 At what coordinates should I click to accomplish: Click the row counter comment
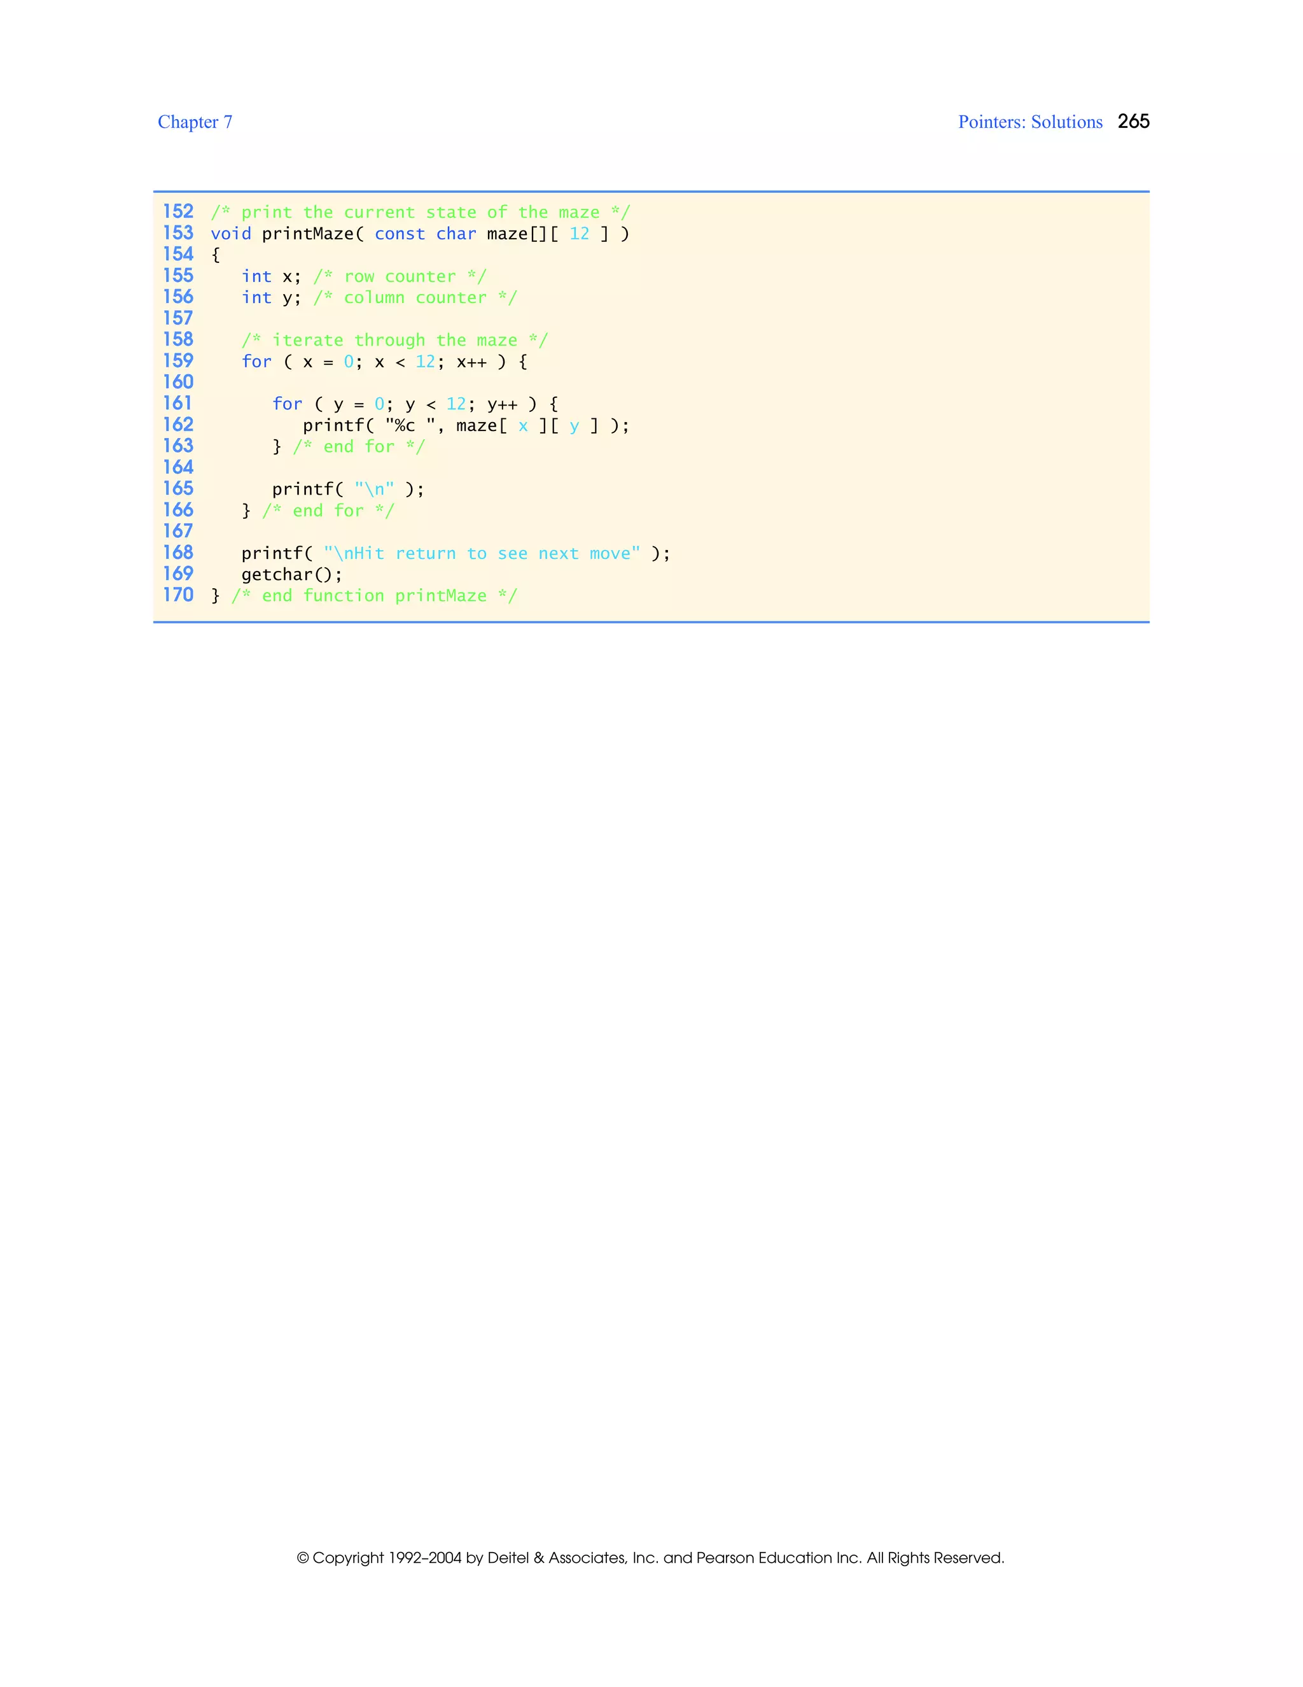(x=400, y=276)
